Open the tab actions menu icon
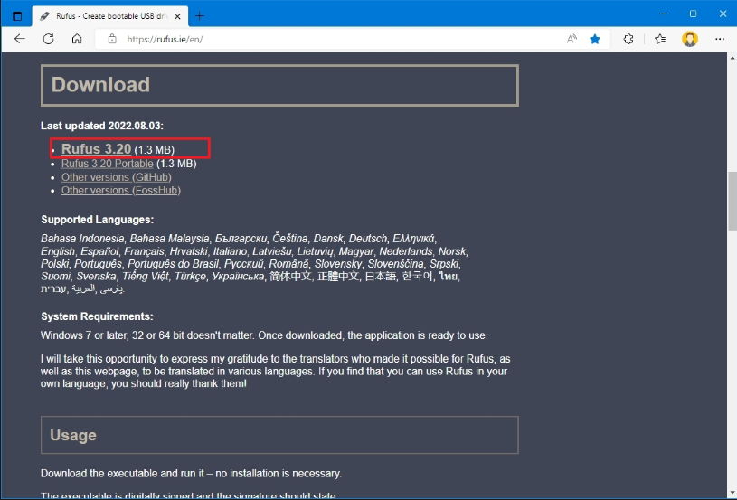Screen dimensions: 737x500 click(x=17, y=16)
